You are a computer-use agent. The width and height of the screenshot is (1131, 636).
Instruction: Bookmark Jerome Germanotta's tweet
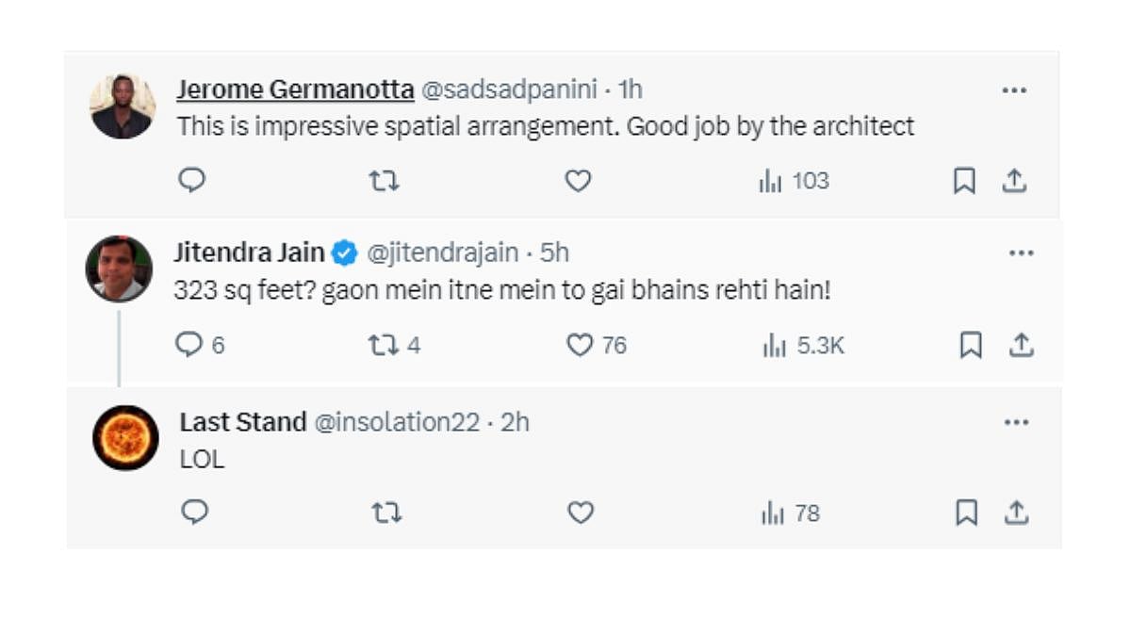tap(964, 181)
